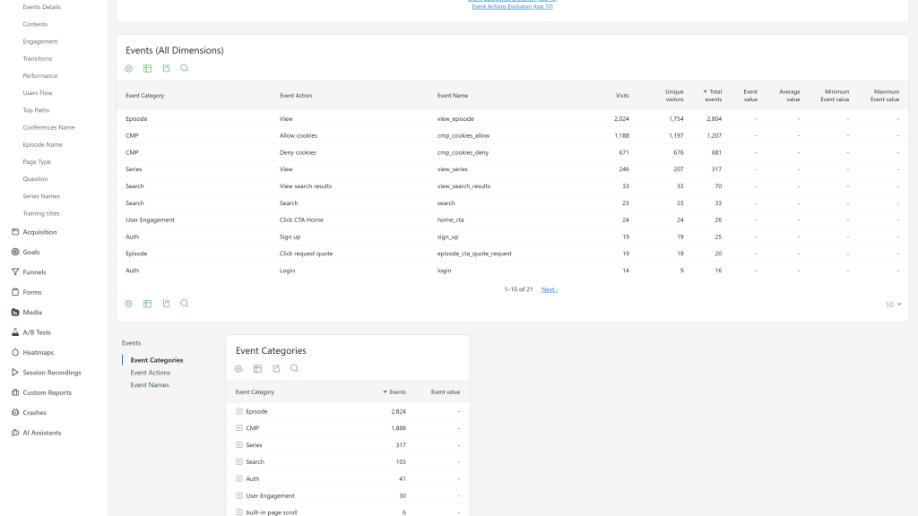Switch to the Event Actions tab
Screen dimensions: 918x516
[151, 373]
